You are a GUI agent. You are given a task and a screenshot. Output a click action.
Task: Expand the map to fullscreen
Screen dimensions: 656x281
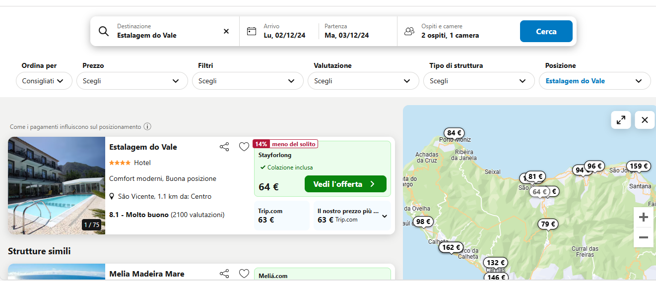621,120
